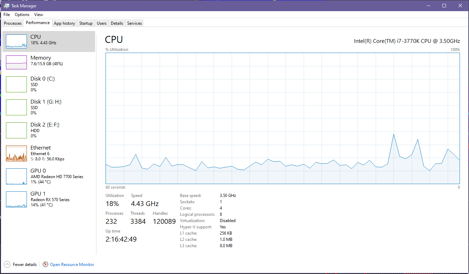Click the large CPU heading
The height and width of the screenshot is (274, 469).
pyautogui.click(x=114, y=40)
